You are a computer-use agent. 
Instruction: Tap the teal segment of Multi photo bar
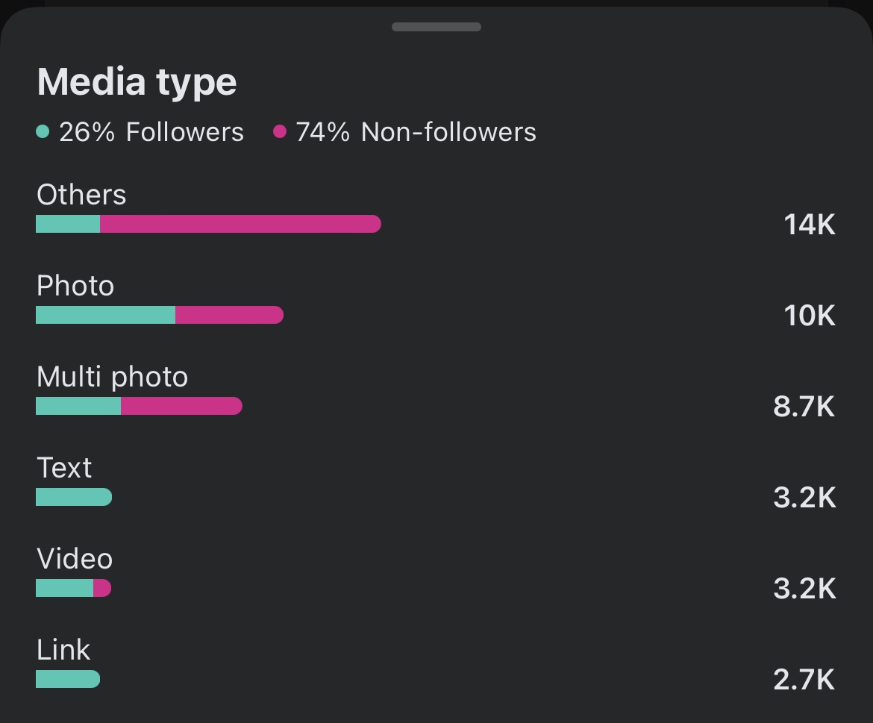click(x=78, y=406)
